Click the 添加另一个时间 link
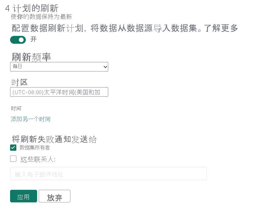The height and width of the screenshot is (209, 257). 31,119
